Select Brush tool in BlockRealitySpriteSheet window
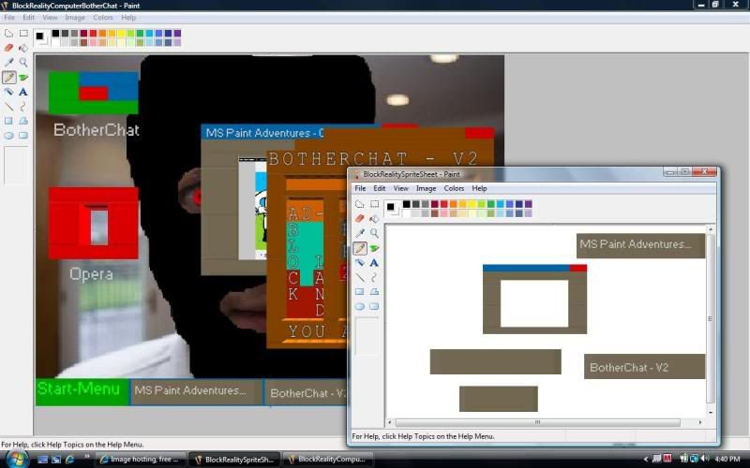Viewport: 750px width, 468px height. pos(374,248)
